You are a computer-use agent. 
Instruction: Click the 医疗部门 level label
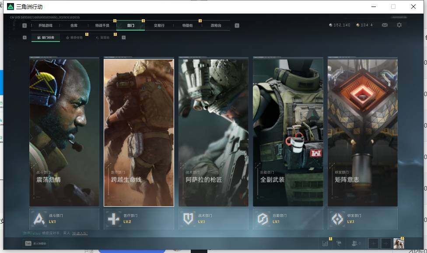[127, 222]
